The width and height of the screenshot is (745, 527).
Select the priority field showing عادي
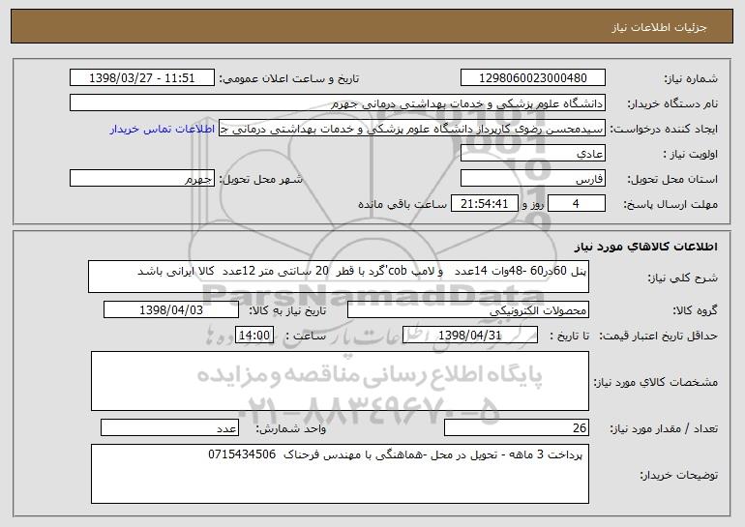point(532,154)
